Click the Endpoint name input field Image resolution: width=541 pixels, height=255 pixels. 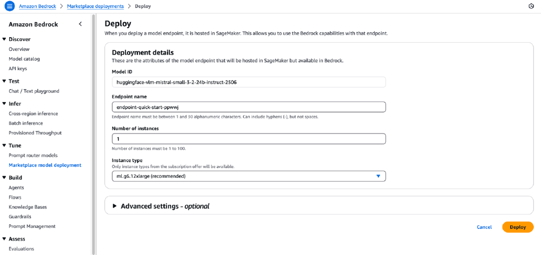248,107
